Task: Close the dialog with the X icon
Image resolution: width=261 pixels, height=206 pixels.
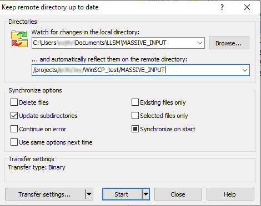Action: click(x=247, y=7)
